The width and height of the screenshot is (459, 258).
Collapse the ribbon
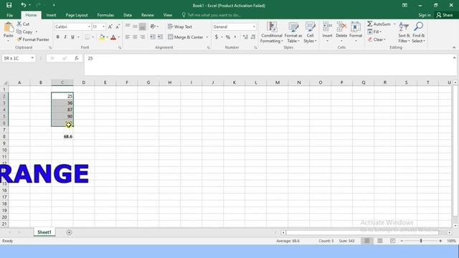454,47
